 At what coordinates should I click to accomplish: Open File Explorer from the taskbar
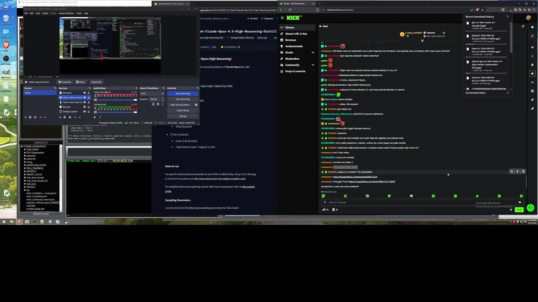12,221
